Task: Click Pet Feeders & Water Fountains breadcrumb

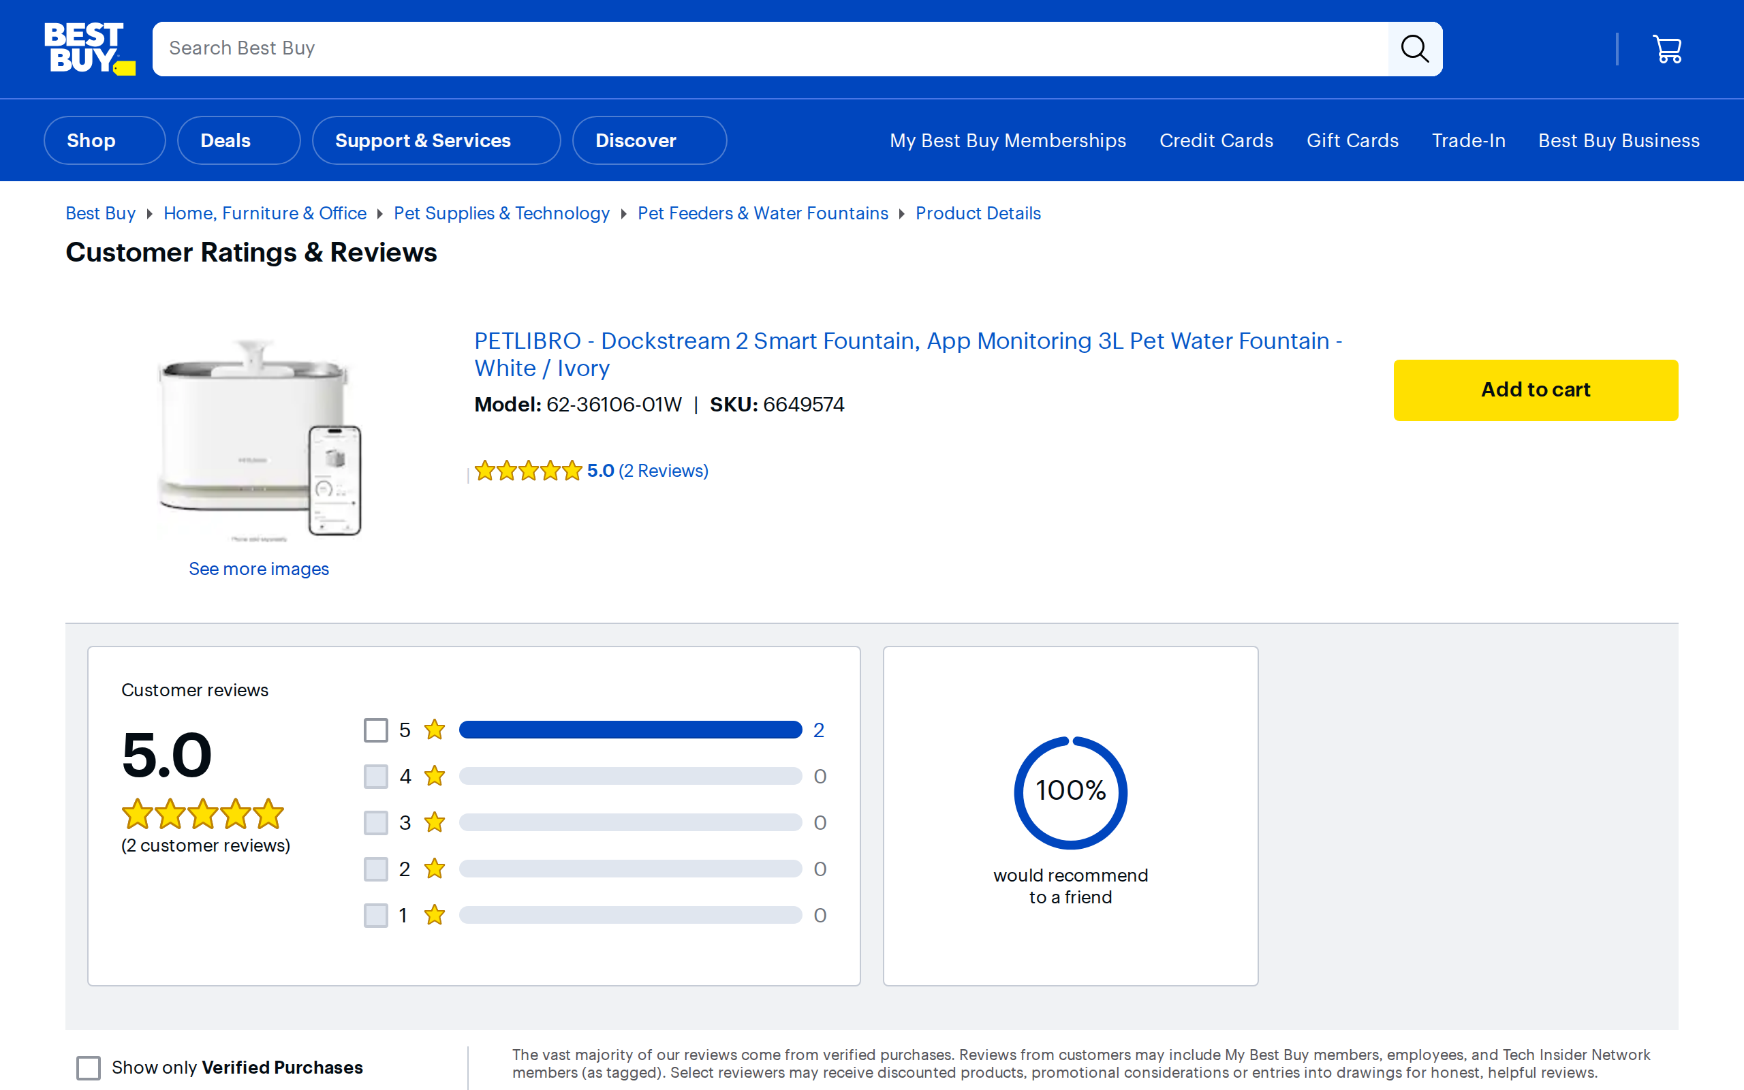Action: pos(762,213)
